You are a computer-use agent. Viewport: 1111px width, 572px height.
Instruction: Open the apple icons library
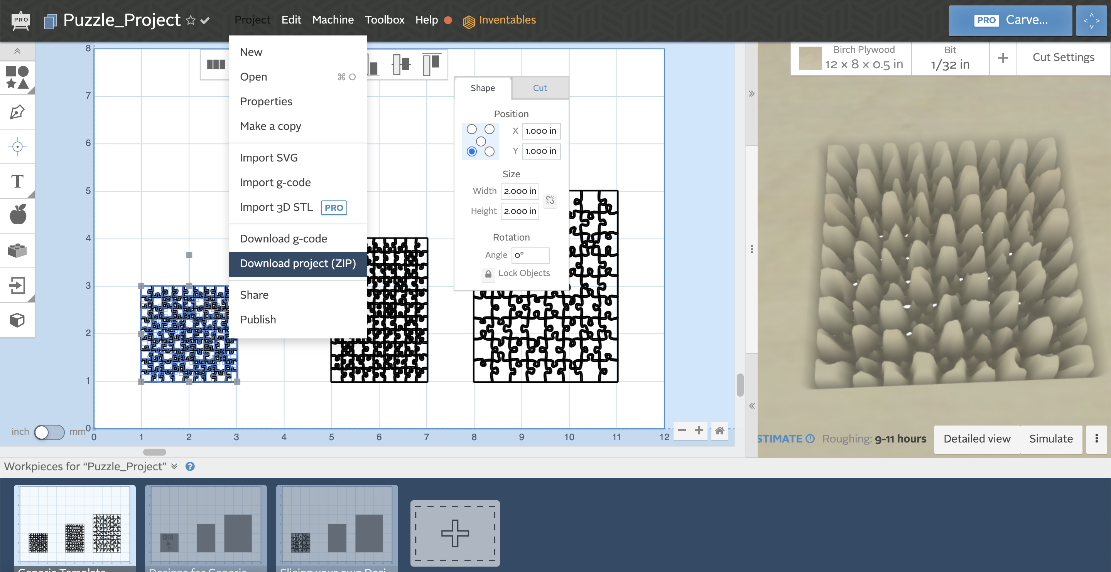[x=17, y=215]
